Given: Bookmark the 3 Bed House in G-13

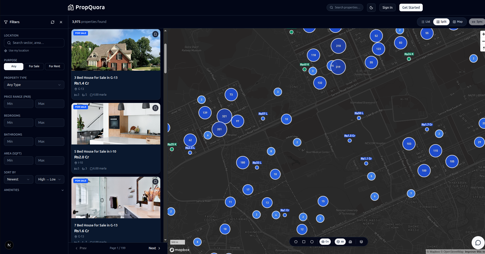Looking at the screenshot, I should pos(155,34).
